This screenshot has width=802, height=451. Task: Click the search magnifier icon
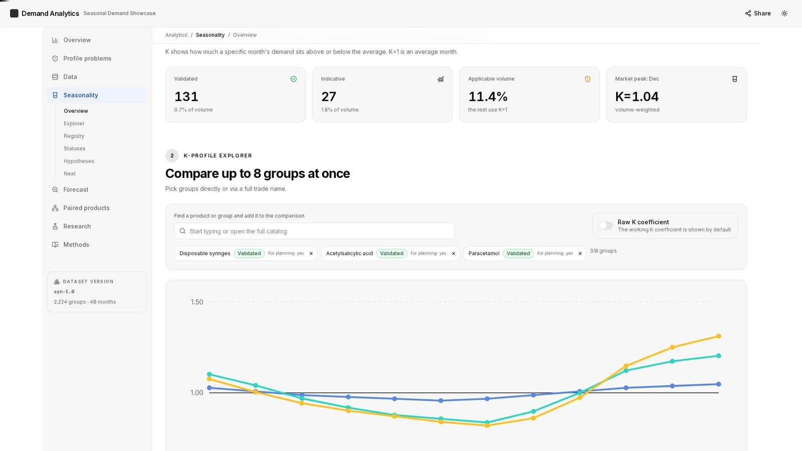(x=182, y=232)
